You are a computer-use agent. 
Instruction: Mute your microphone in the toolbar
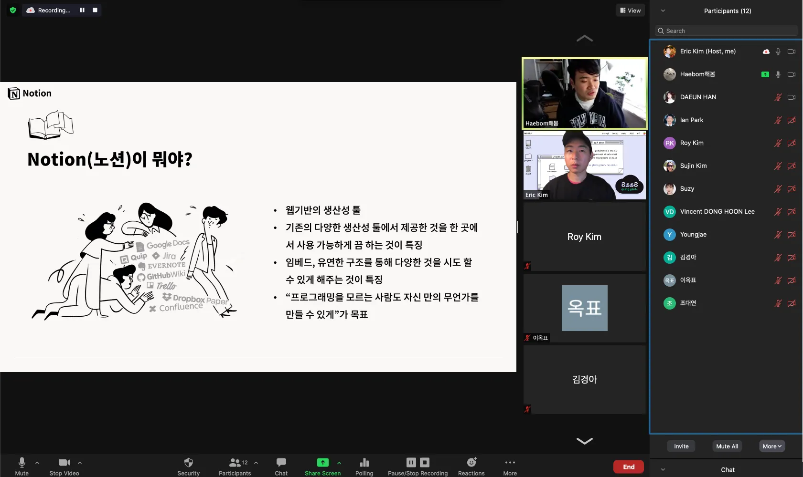(x=22, y=466)
